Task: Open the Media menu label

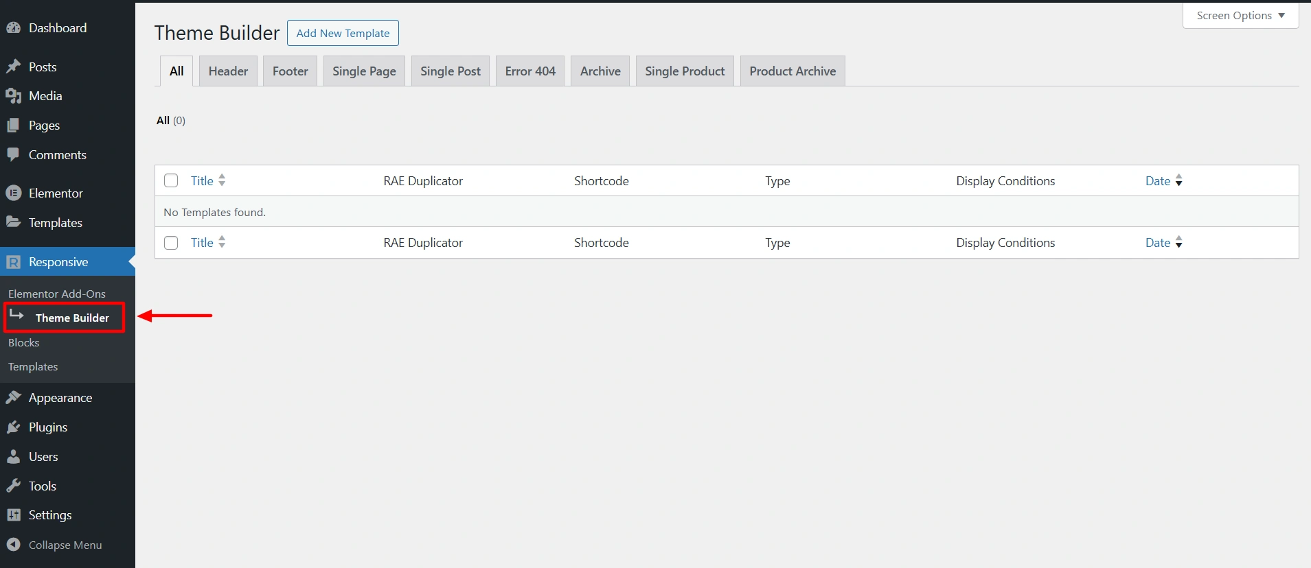Action: coord(45,96)
